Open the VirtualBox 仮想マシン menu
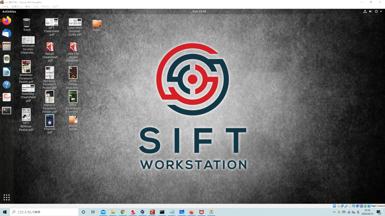The width and height of the screenshot is (385, 216). [17, 7]
